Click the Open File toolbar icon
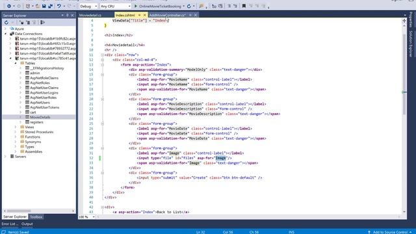Viewport: 416px width, 234px height. tap(38, 6)
